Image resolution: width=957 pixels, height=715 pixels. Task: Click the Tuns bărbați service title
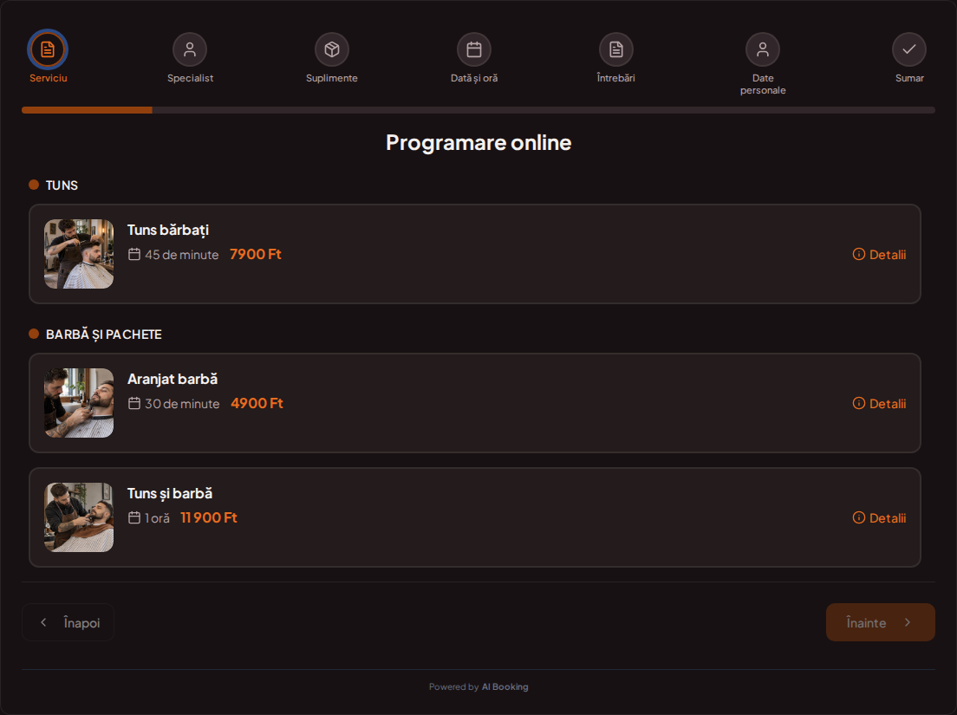(168, 230)
